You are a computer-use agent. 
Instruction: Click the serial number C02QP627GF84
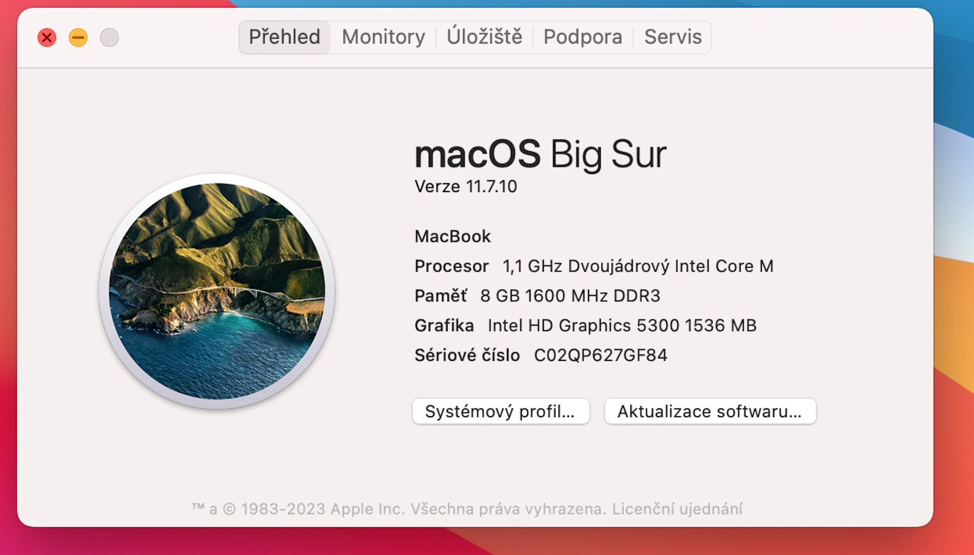pyautogui.click(x=600, y=355)
